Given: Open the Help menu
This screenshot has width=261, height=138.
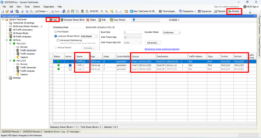Looking at the screenshot, I should tap(59, 7).
